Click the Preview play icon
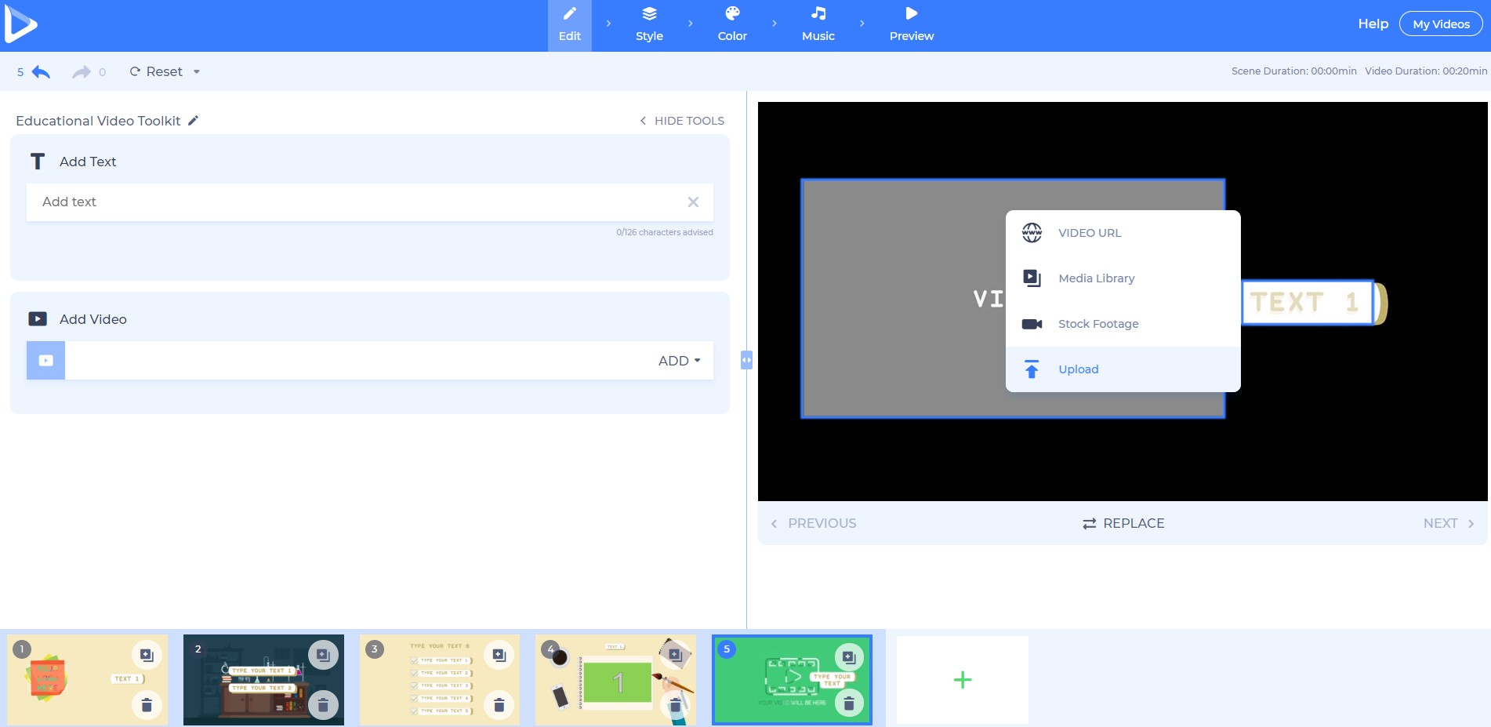Screen dimensions: 1491x727 click(x=910, y=13)
